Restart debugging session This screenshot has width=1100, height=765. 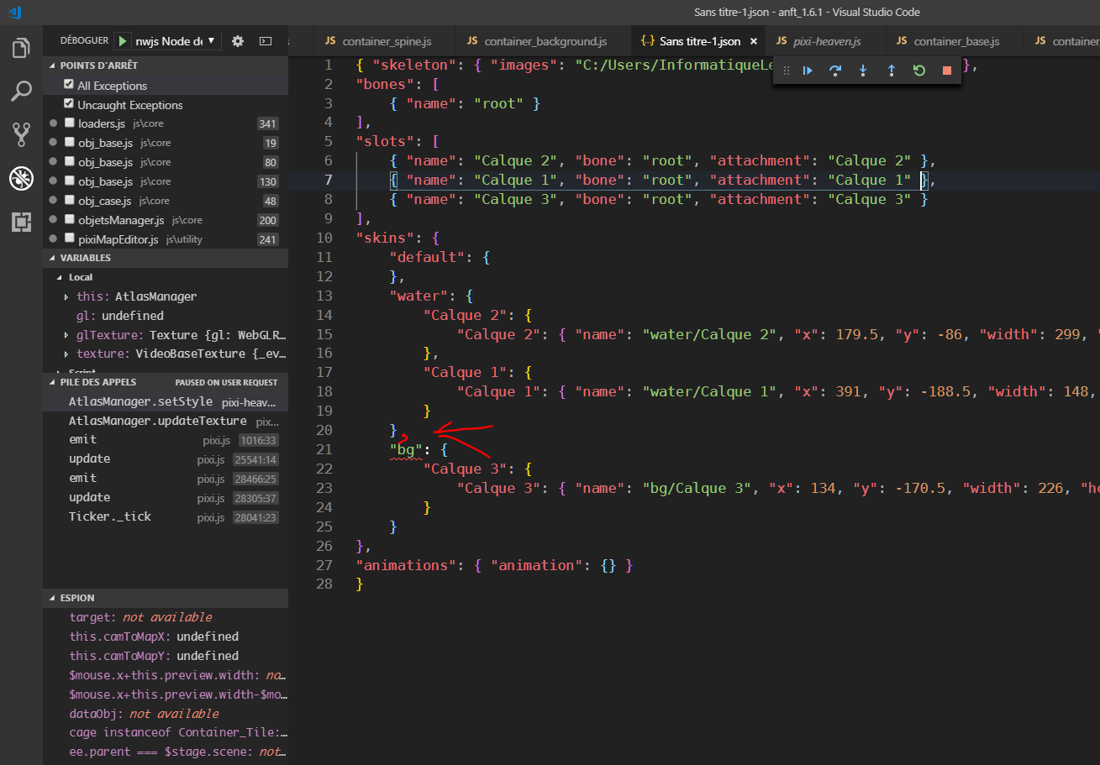(x=919, y=71)
